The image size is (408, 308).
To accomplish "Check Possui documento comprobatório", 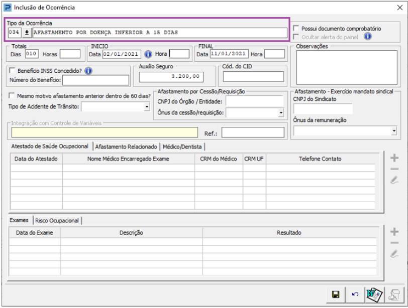I will click(x=296, y=28).
